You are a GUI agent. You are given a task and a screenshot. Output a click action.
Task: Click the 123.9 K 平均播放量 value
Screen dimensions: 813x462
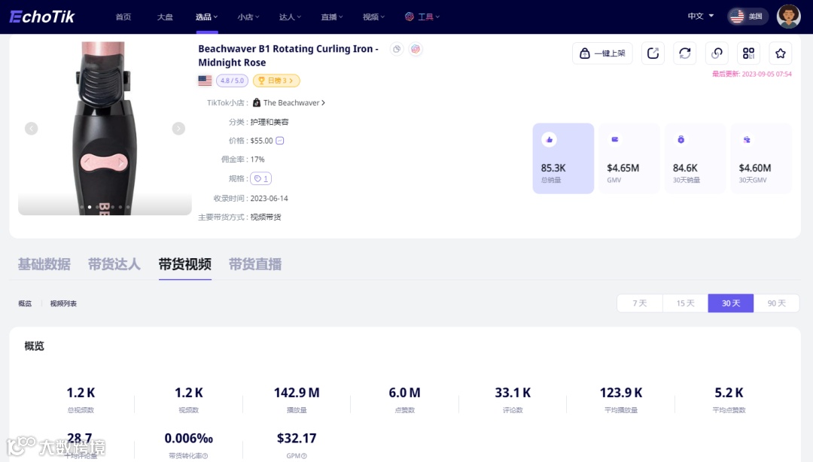pos(620,393)
